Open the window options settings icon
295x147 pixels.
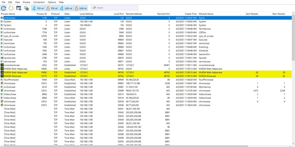tap(19, 8)
